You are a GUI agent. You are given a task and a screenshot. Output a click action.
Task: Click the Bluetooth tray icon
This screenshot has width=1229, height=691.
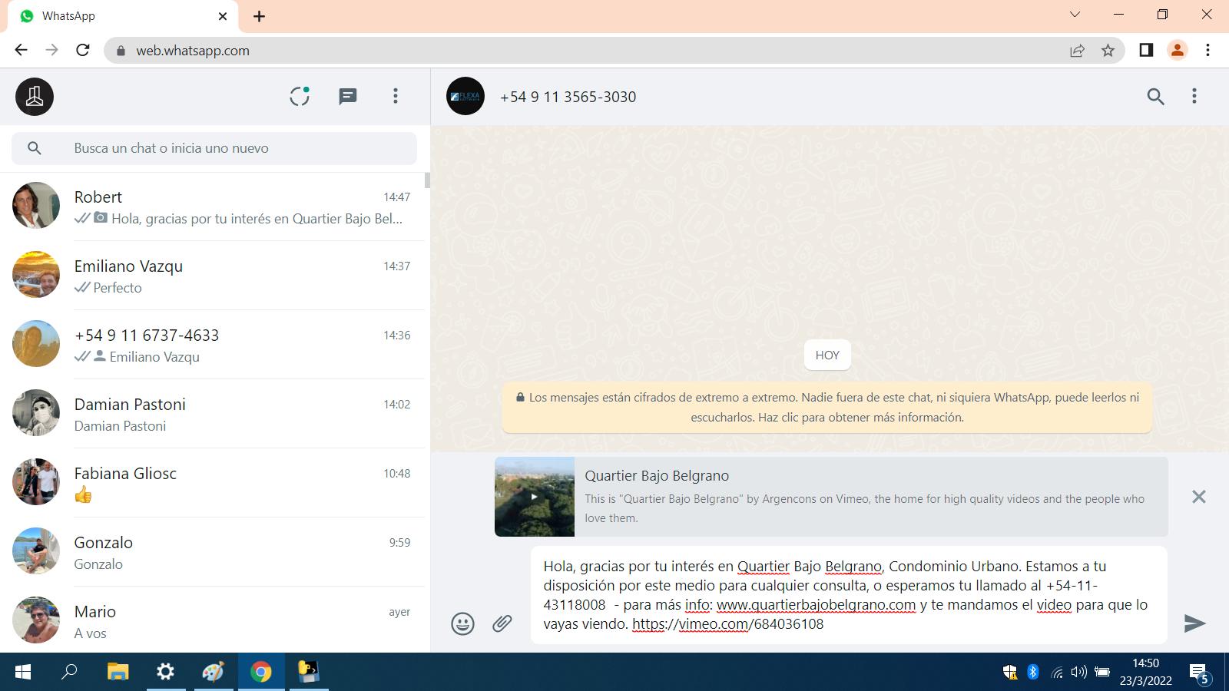(x=1033, y=673)
